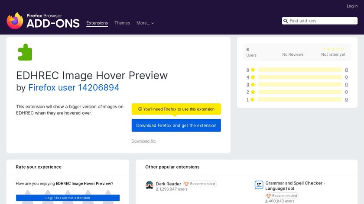Submit search with the arrow icon
Image resolution: width=364 pixels, height=204 pixels.
(x=354, y=21)
